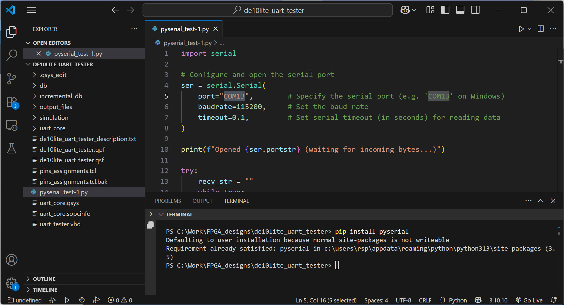Open the Extensions view
This screenshot has width=564, height=305.
(x=12, y=102)
